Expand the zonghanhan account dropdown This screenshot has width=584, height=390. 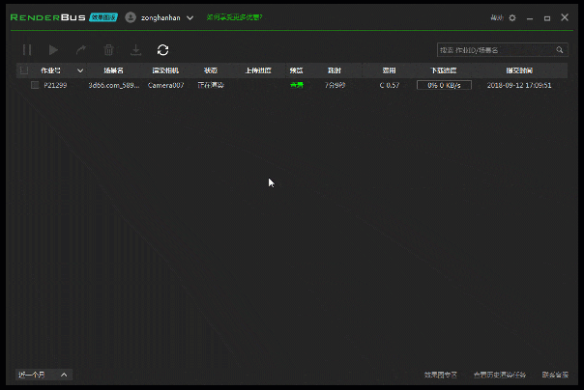pyautogui.click(x=190, y=17)
